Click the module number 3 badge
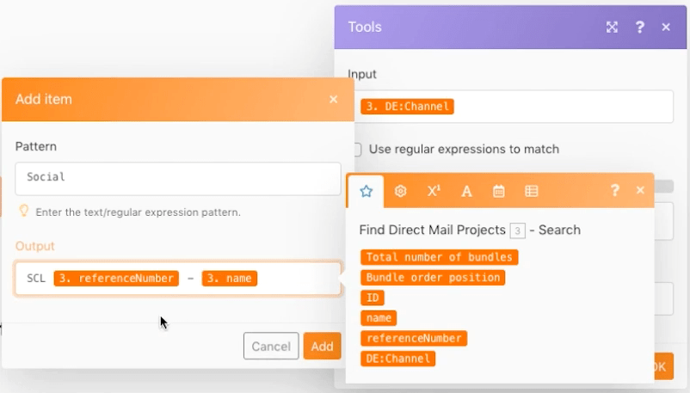 (x=518, y=230)
